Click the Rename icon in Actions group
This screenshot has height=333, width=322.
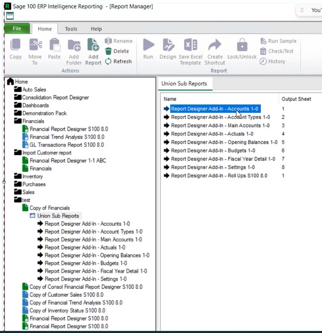point(108,41)
